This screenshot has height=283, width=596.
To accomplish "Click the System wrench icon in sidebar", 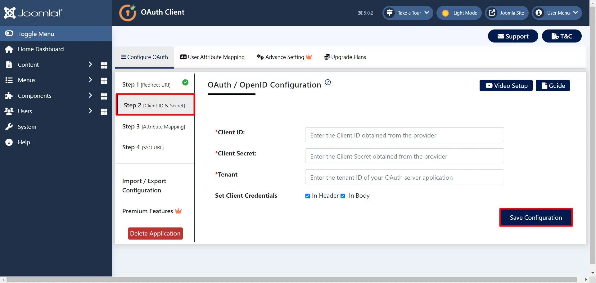I will [x=9, y=127].
